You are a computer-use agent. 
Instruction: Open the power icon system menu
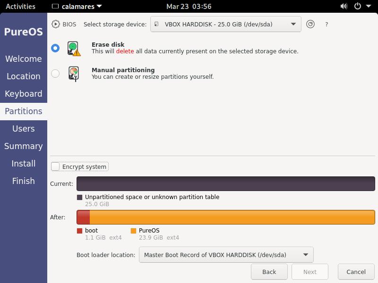(x=358, y=7)
